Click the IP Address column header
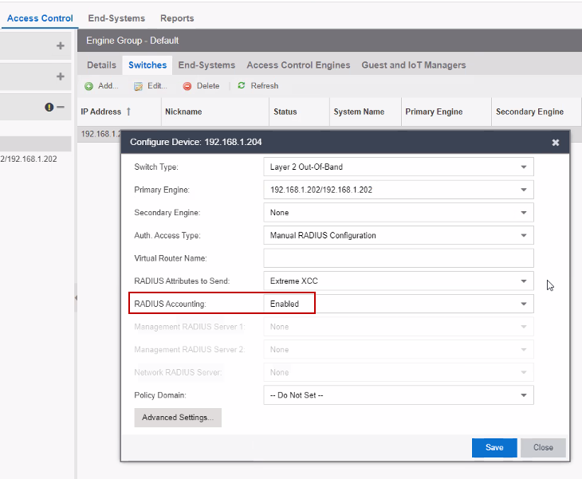Image resolution: width=582 pixels, height=479 pixels. [119, 112]
